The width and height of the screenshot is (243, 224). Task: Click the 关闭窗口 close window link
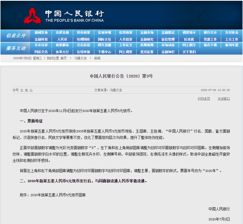pyautogui.click(x=223, y=98)
